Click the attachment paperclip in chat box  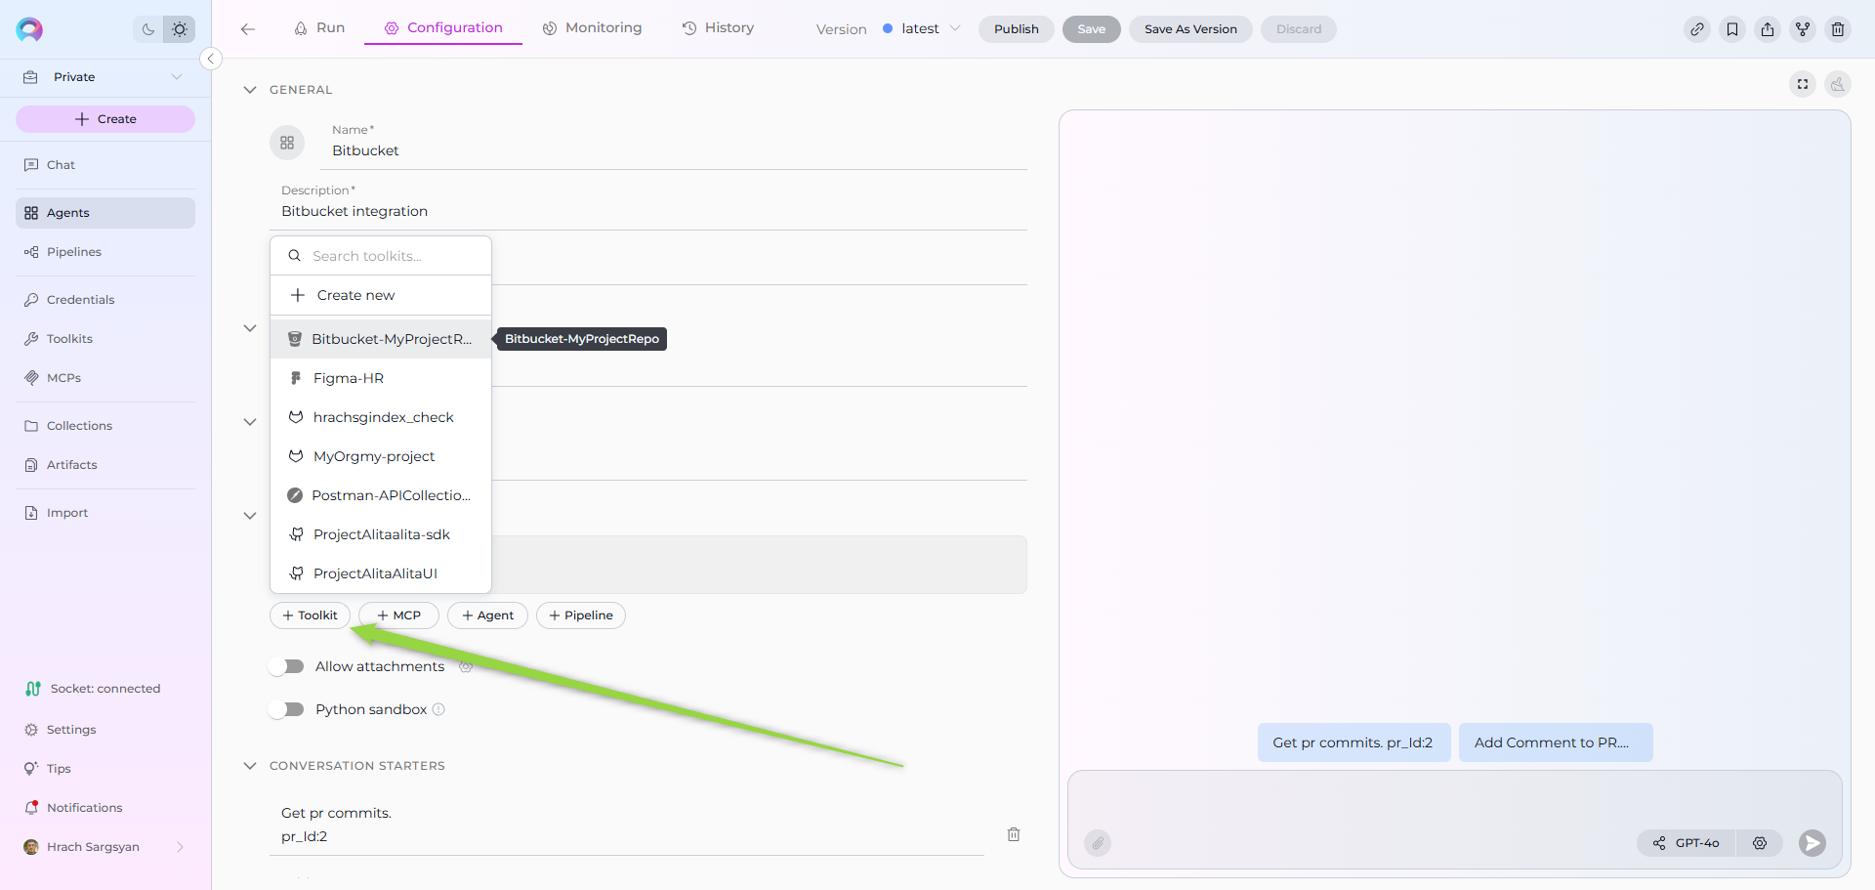[x=1098, y=843]
